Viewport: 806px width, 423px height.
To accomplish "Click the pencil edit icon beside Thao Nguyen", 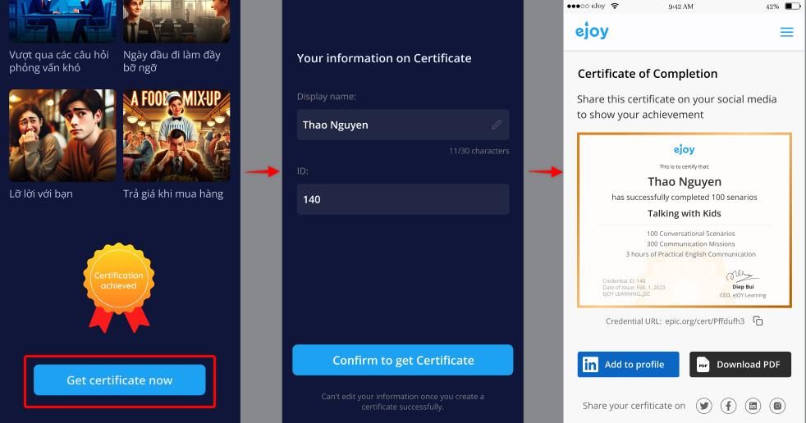I will [497, 125].
